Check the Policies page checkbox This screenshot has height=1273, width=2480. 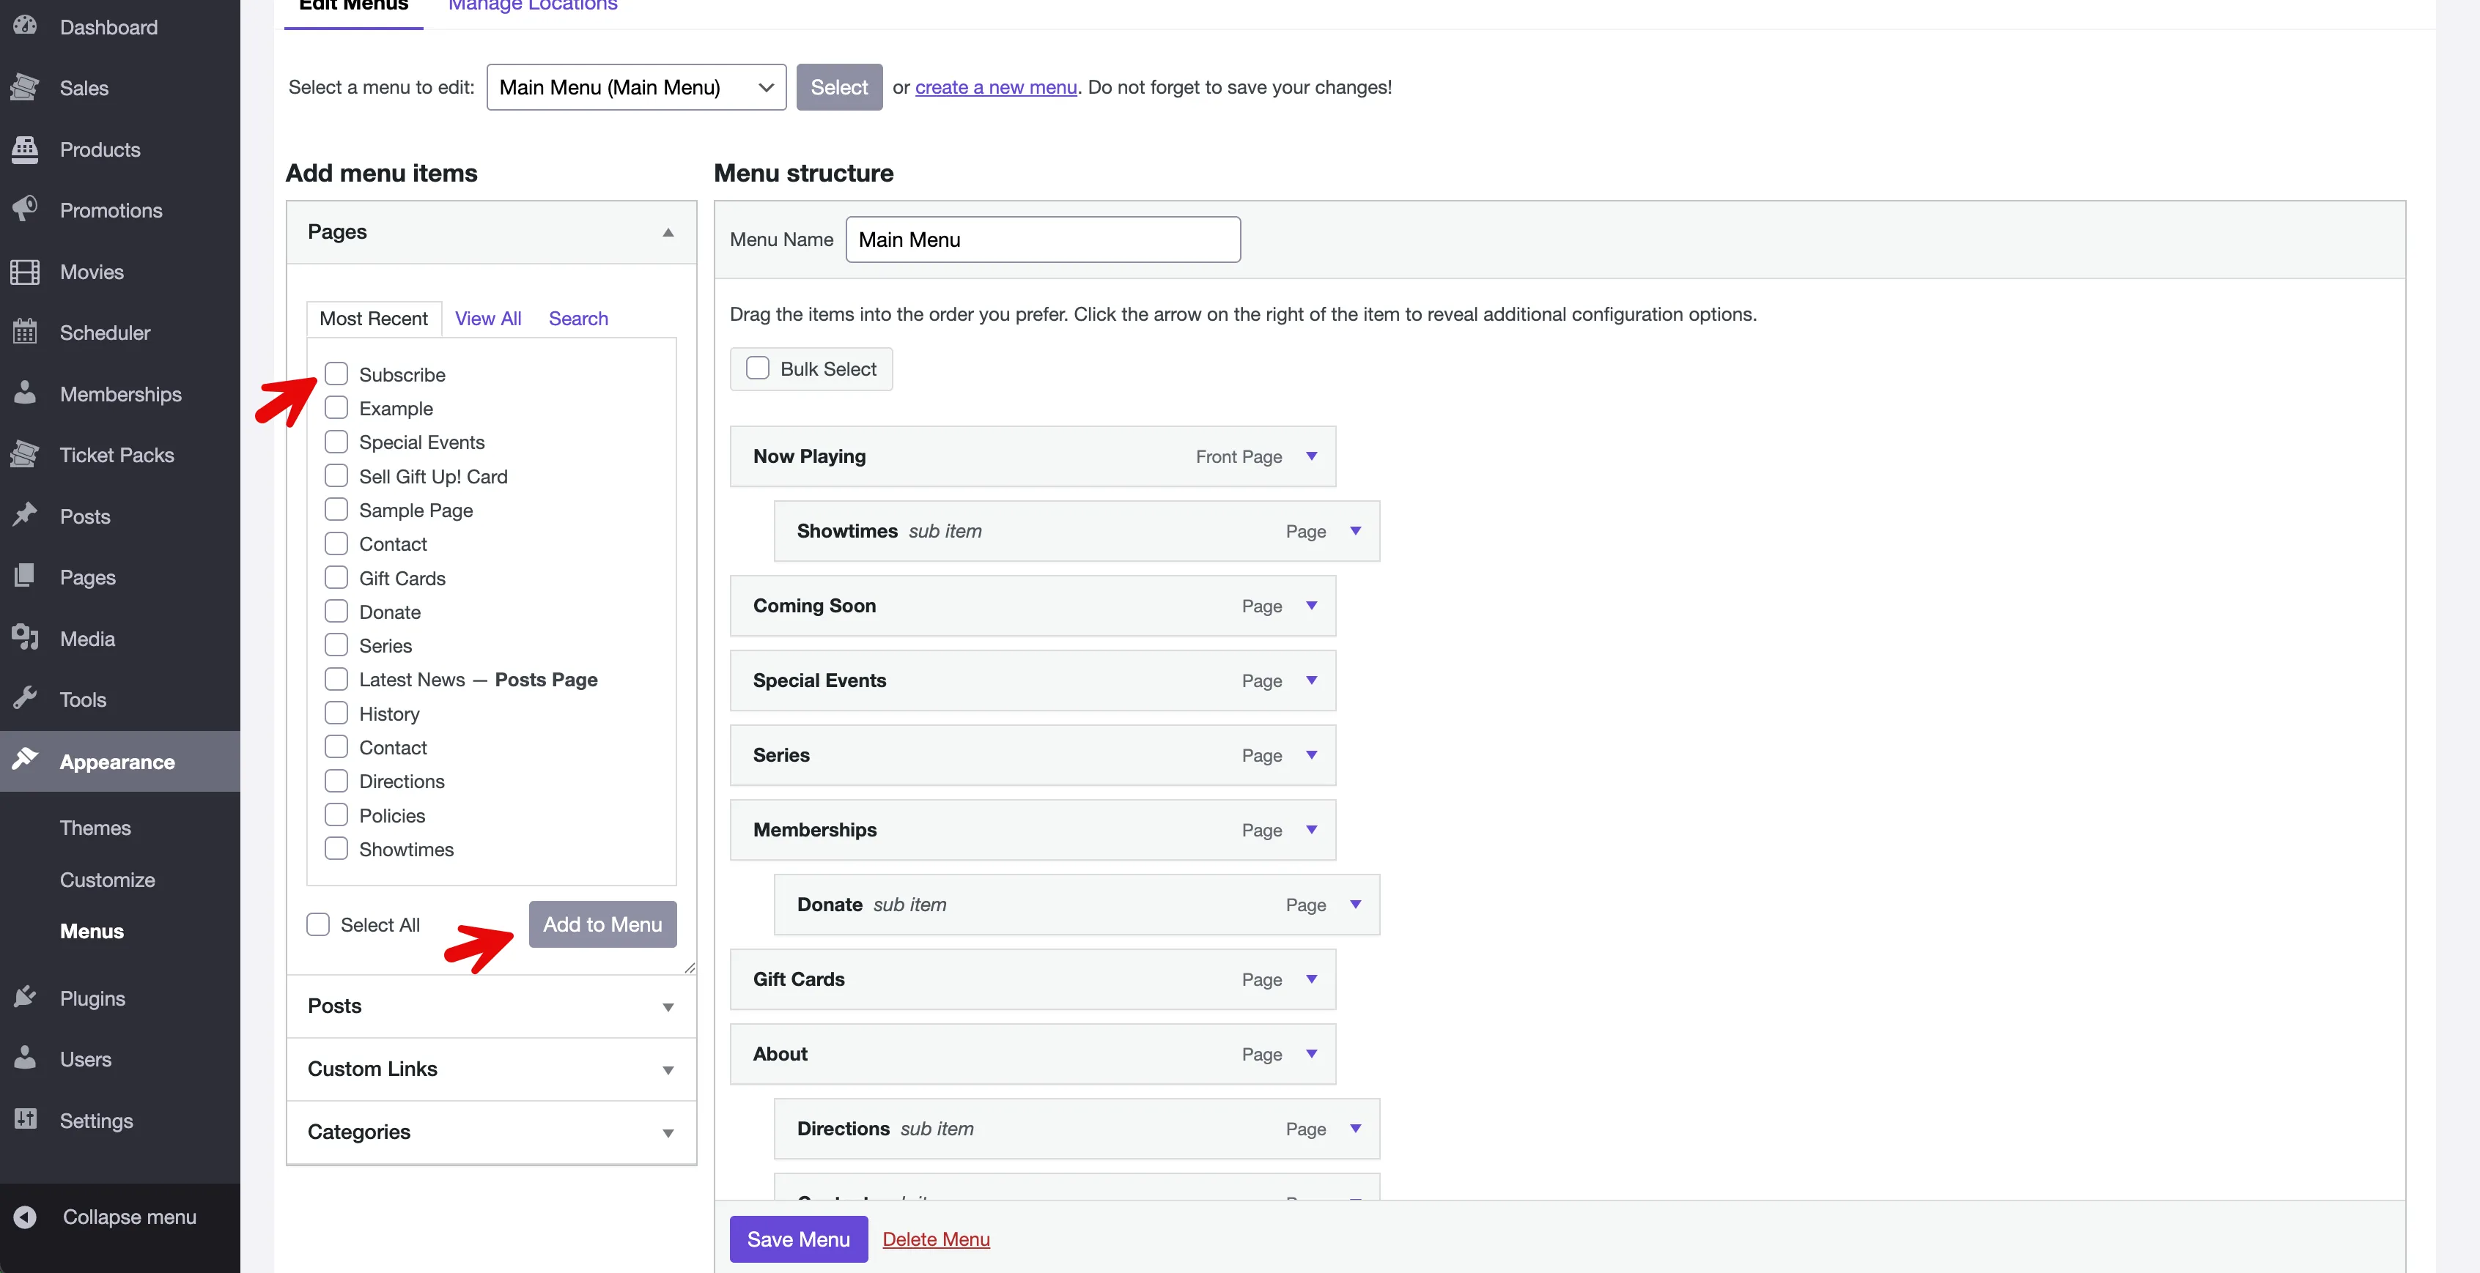(336, 814)
